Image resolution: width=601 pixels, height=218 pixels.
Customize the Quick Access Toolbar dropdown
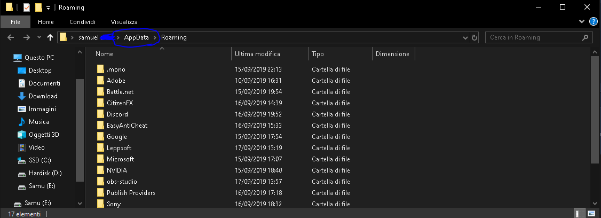pyautogui.click(x=48, y=7)
